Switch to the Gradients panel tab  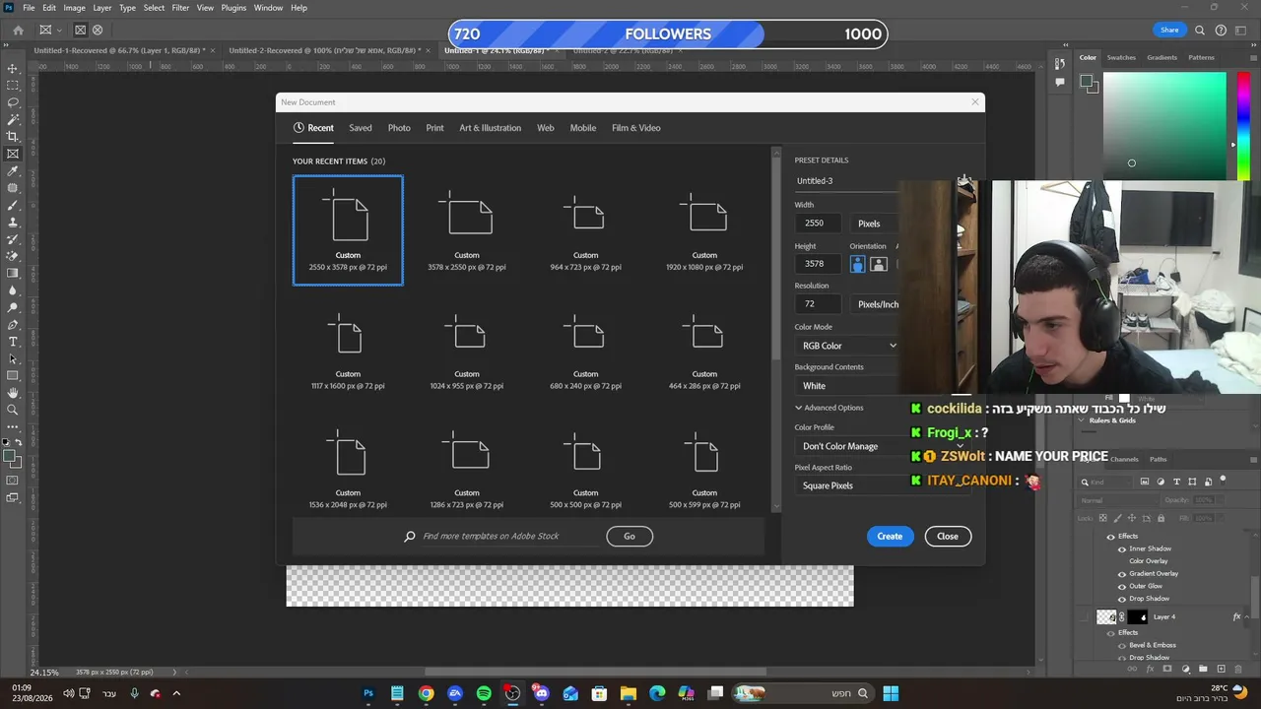[x=1161, y=57]
